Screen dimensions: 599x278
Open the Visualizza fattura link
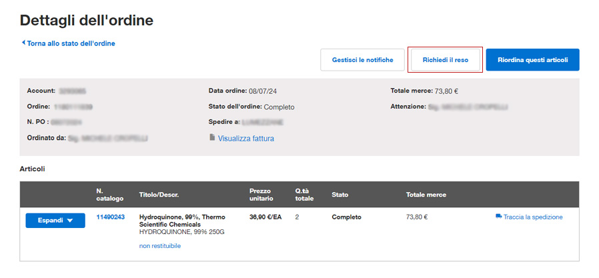coord(245,139)
